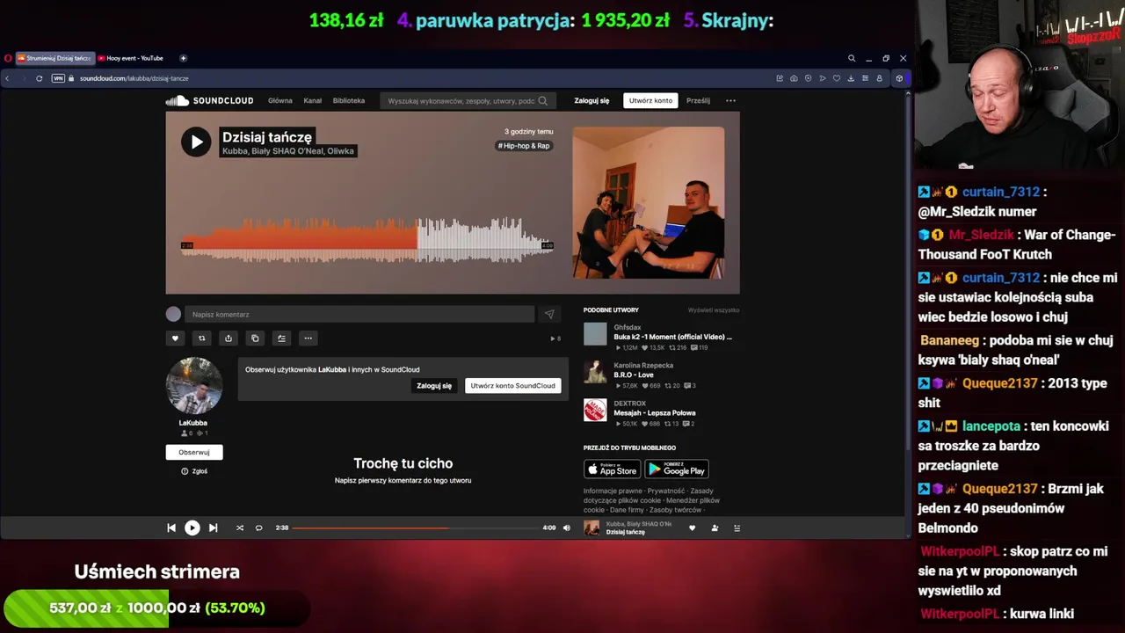
Task: Like current track via bottom player heart
Action: tap(692, 527)
